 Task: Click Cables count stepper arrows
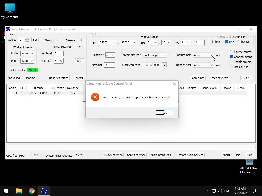(x=27, y=40)
